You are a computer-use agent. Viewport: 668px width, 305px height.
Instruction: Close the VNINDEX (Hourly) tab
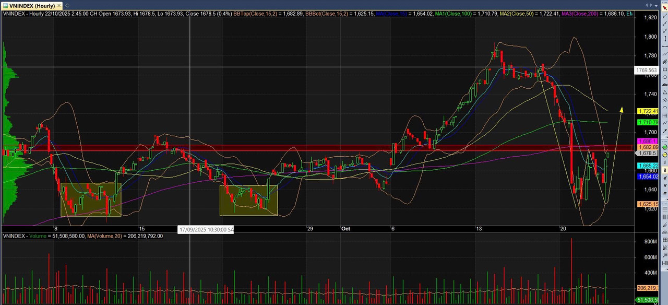(59, 6)
